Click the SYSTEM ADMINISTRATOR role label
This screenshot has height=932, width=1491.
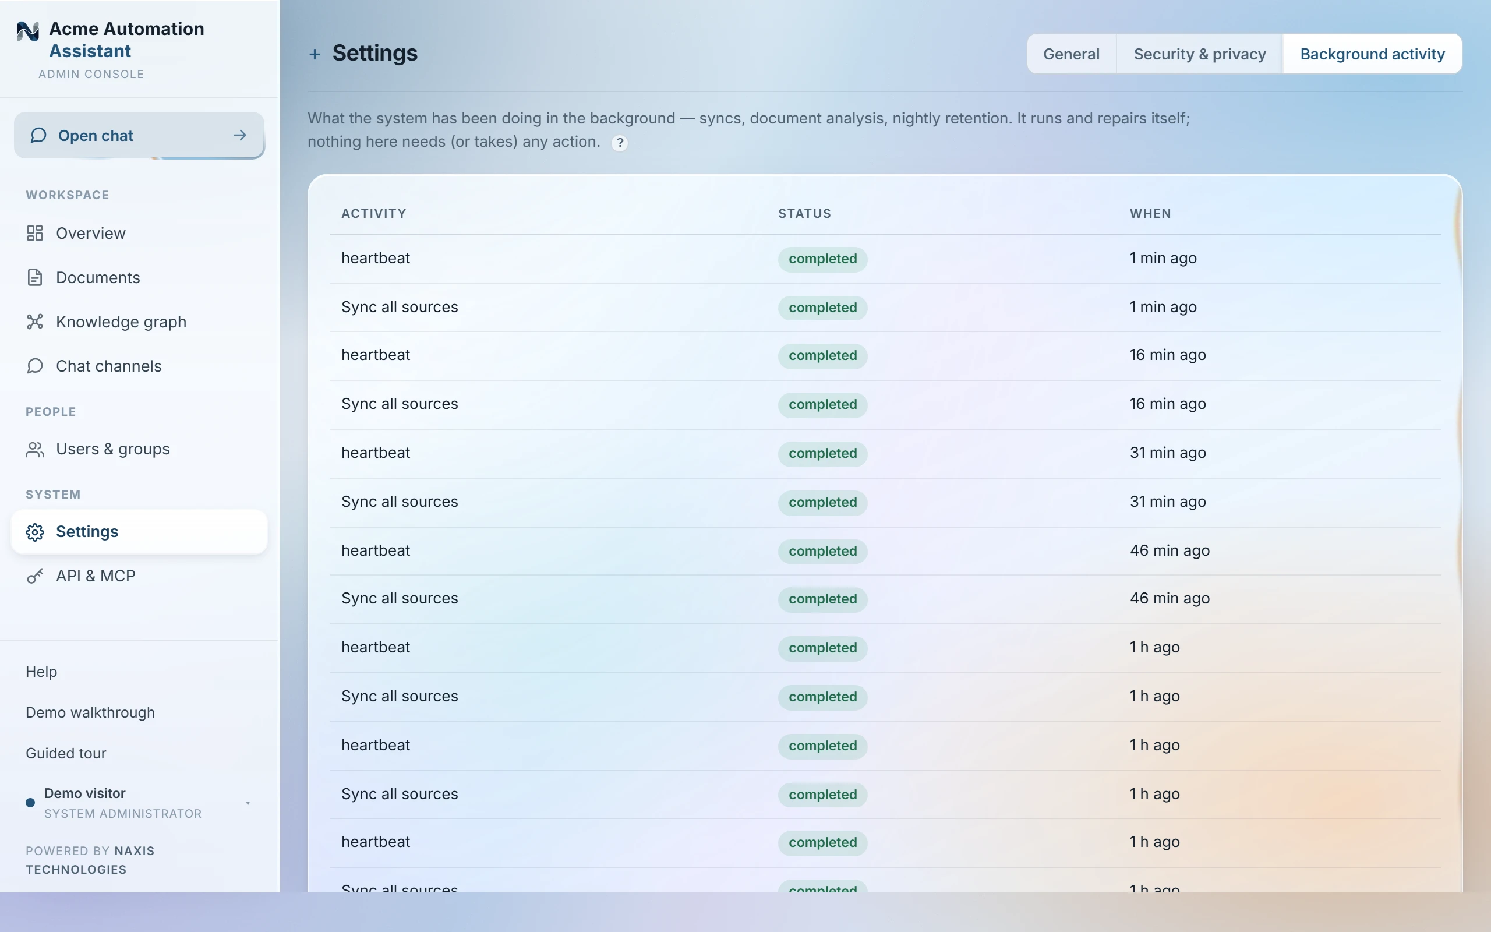pos(123,814)
